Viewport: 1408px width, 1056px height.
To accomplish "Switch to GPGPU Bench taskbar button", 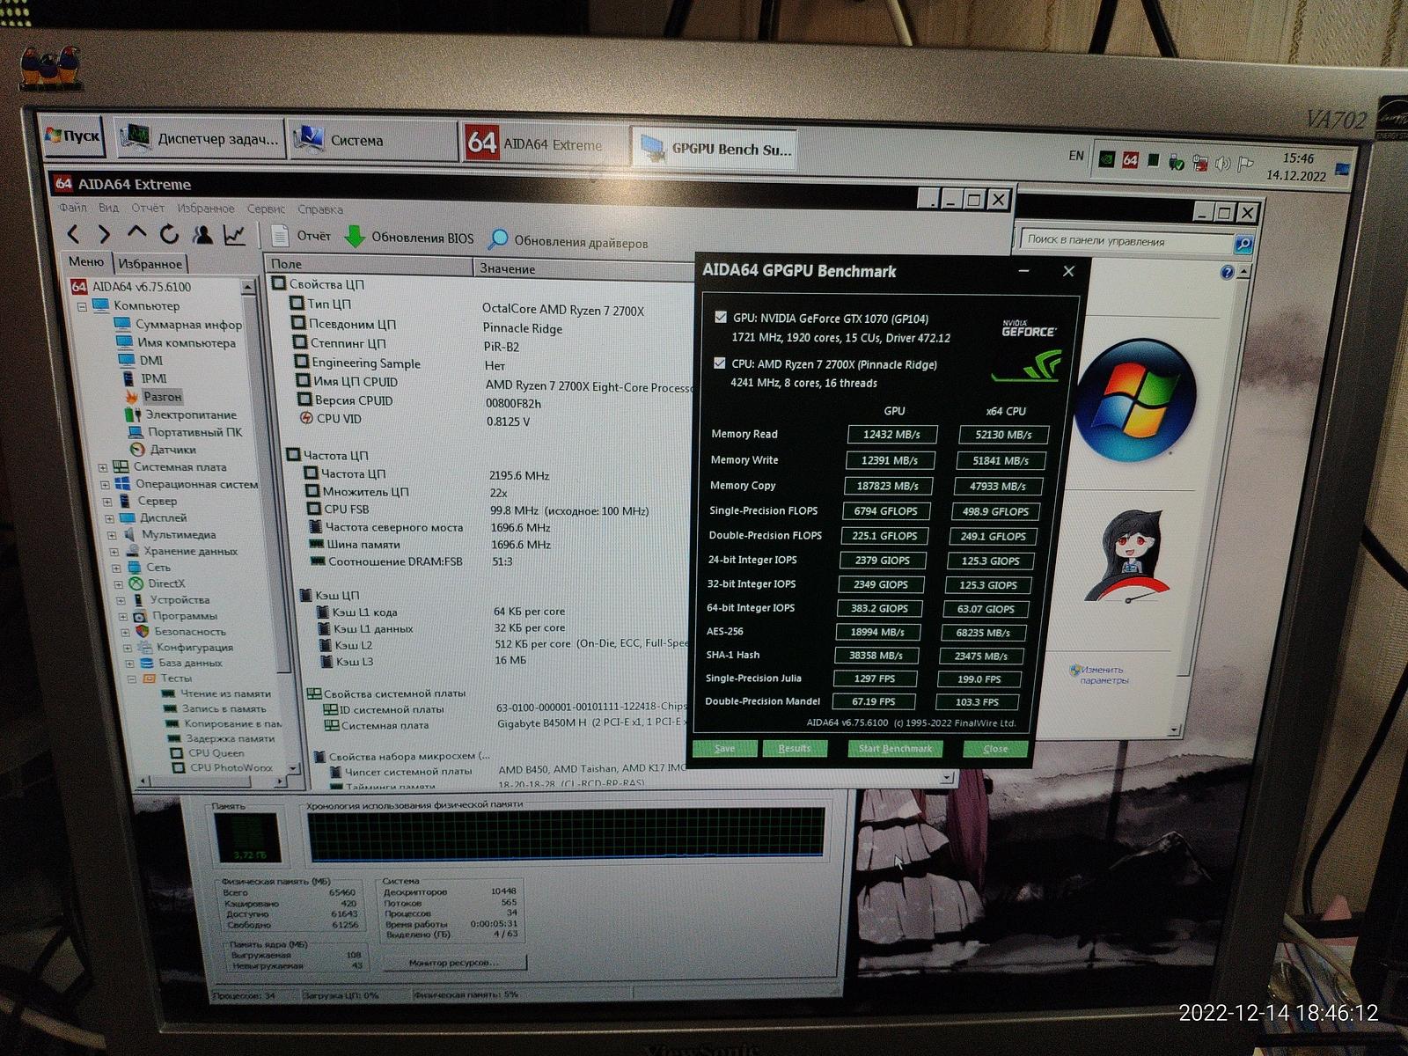I will coord(715,149).
